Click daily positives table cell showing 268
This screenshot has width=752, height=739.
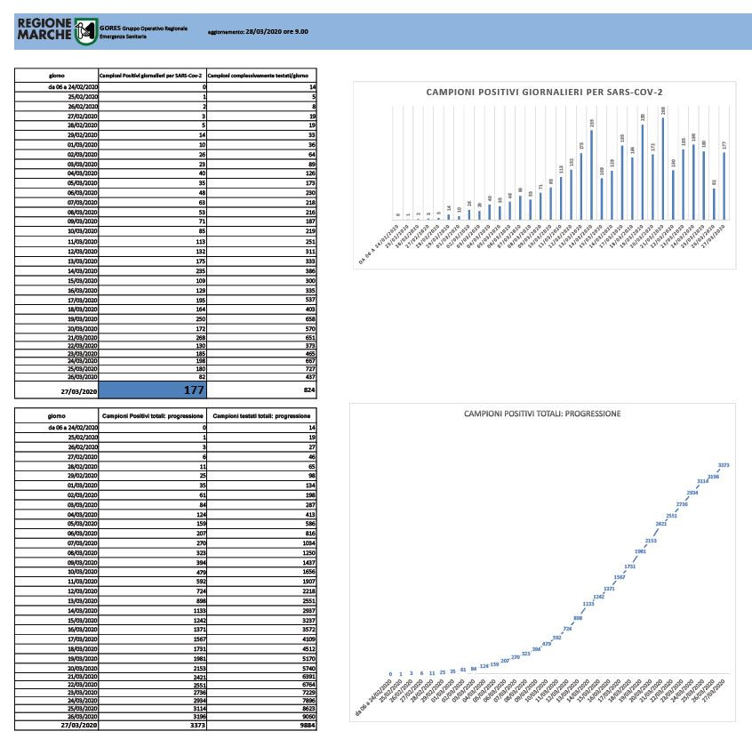[153, 337]
